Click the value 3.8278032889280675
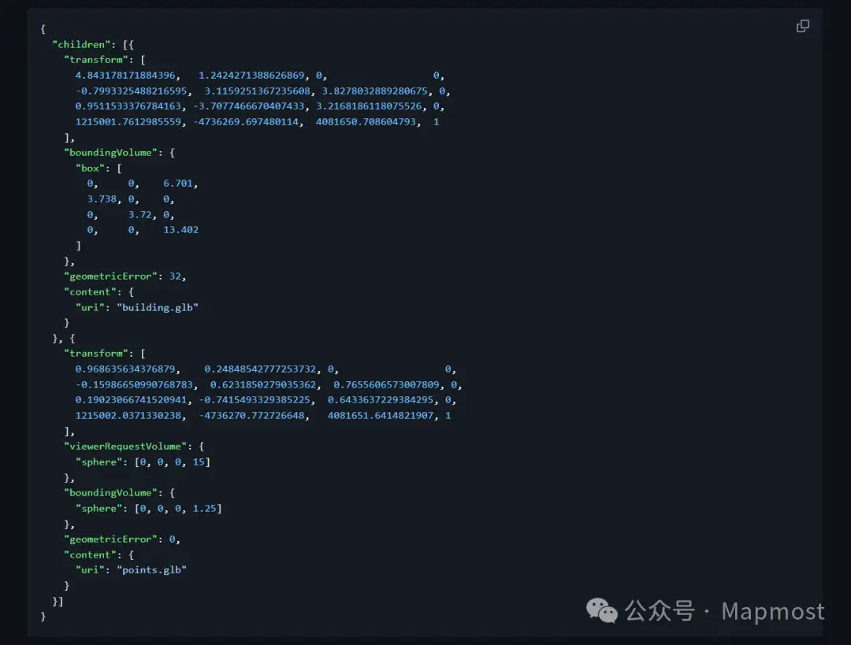851x645 pixels. 374,91
